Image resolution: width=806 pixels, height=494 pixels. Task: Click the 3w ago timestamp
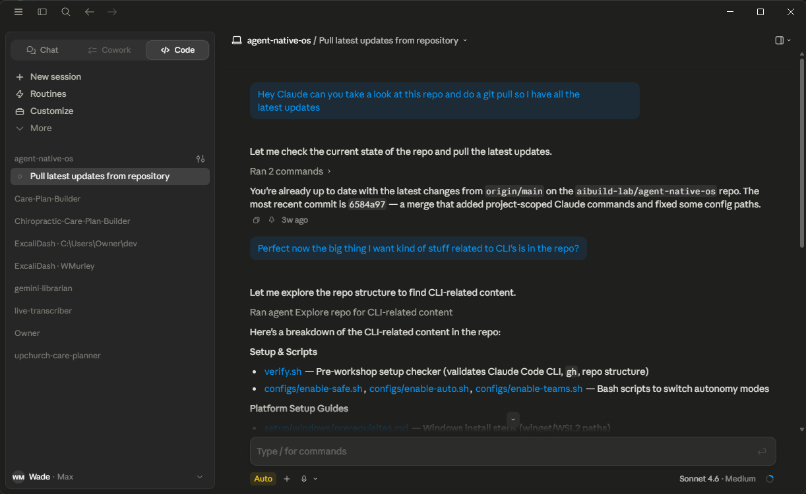[x=295, y=220]
